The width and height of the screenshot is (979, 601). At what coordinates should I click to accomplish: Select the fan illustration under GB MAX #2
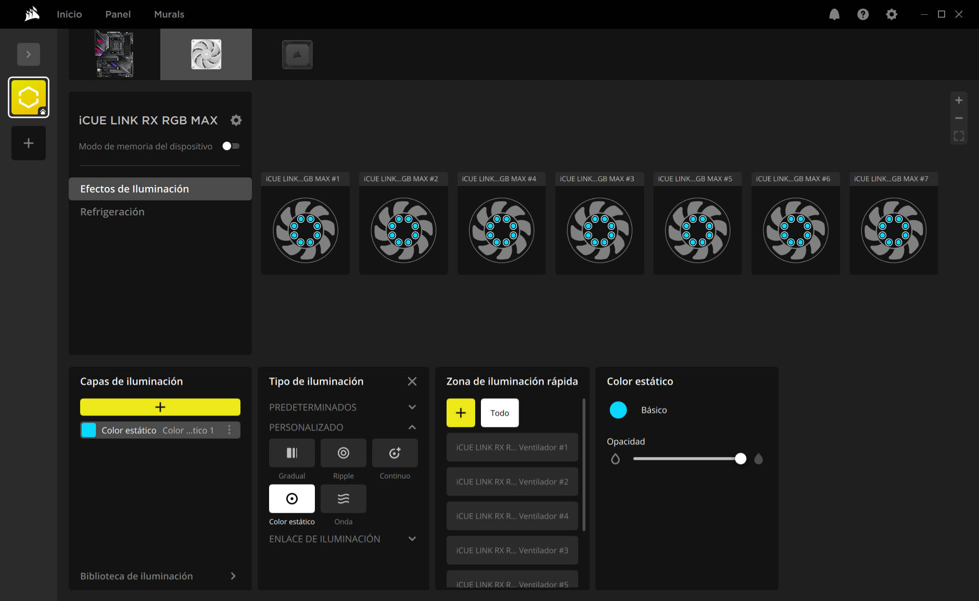tap(404, 230)
